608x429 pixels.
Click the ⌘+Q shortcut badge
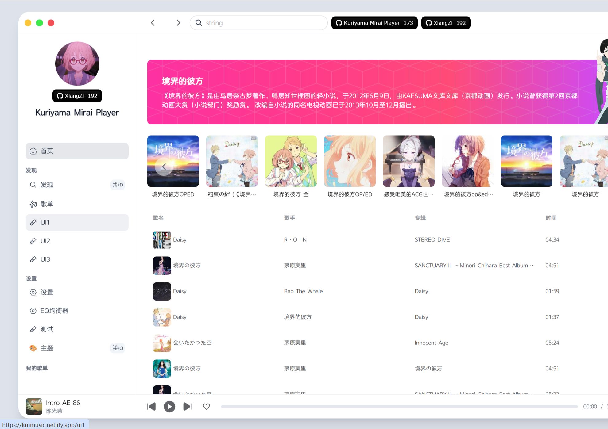[x=118, y=348]
